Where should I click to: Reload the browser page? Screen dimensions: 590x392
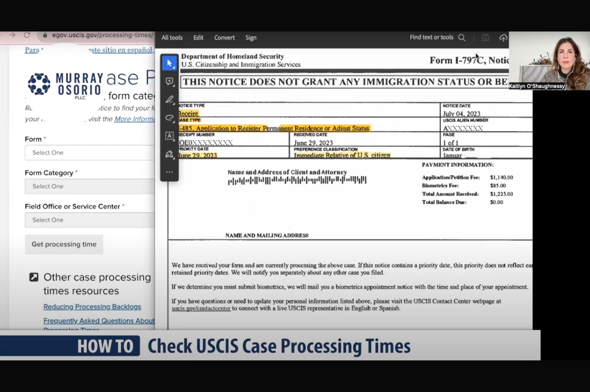27,35
